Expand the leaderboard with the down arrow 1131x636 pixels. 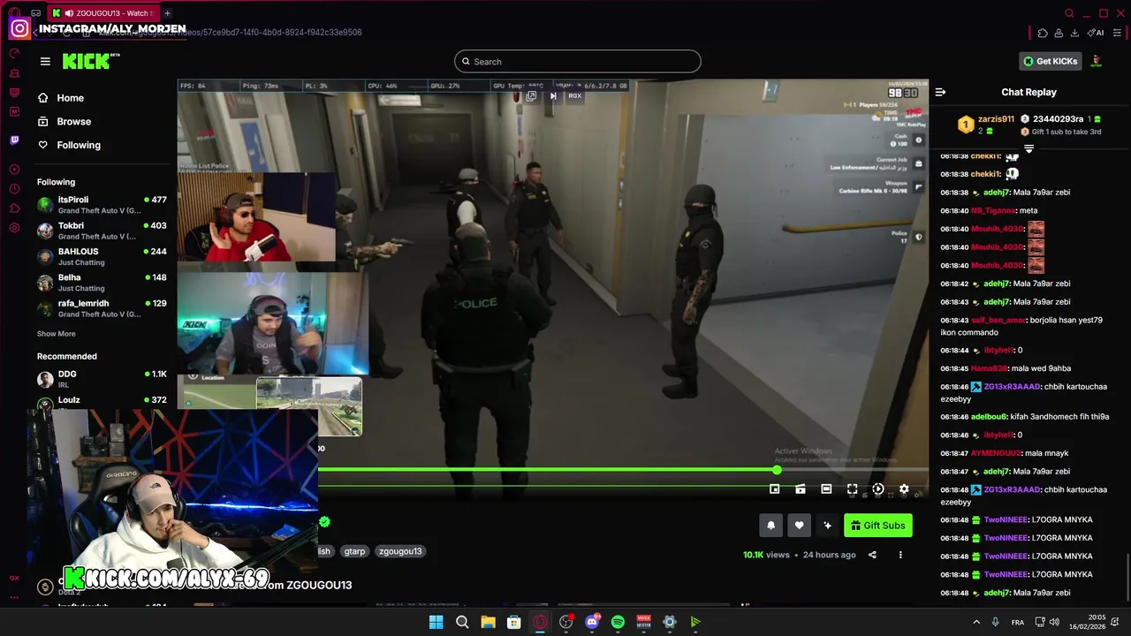tap(1029, 148)
